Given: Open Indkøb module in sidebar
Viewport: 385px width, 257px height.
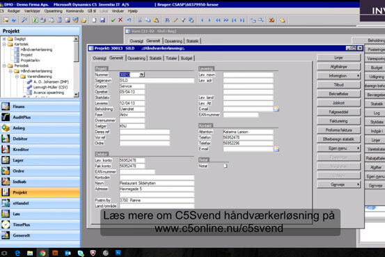Looking at the screenshot, I should coord(40,182).
